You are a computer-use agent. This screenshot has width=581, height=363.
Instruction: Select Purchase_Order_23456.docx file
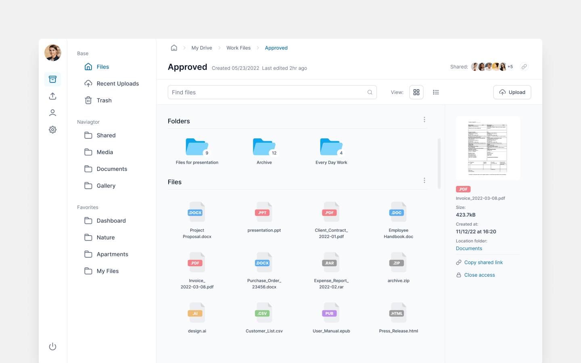pos(264,271)
